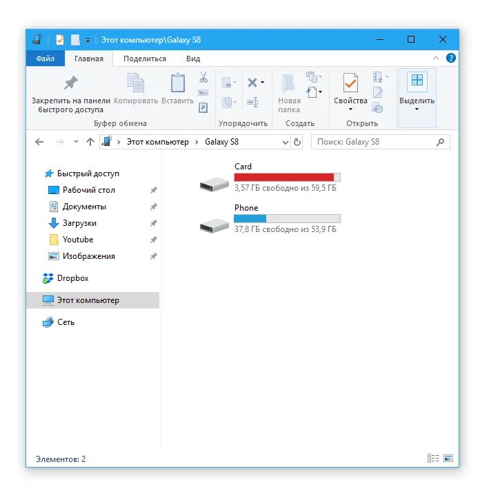Click the Вставить (Paste) clipboard icon
Image resolution: width=489 pixels, height=493 pixels.
(x=177, y=83)
